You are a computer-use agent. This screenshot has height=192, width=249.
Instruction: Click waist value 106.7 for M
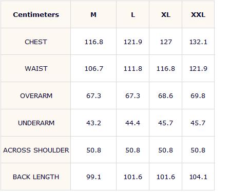(94, 68)
